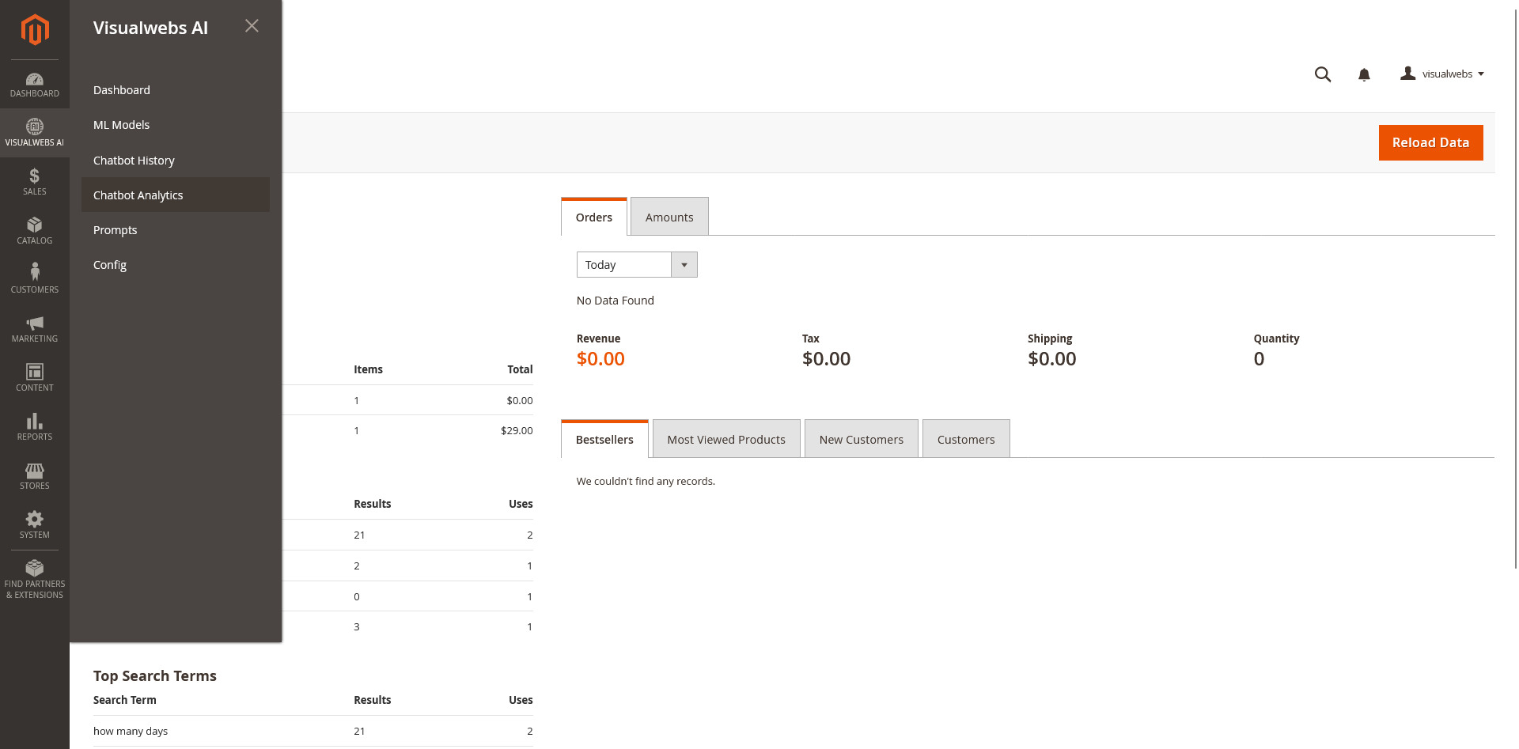1519x749 pixels.
Task: Open the Marketing sidebar menu
Action: [35, 329]
